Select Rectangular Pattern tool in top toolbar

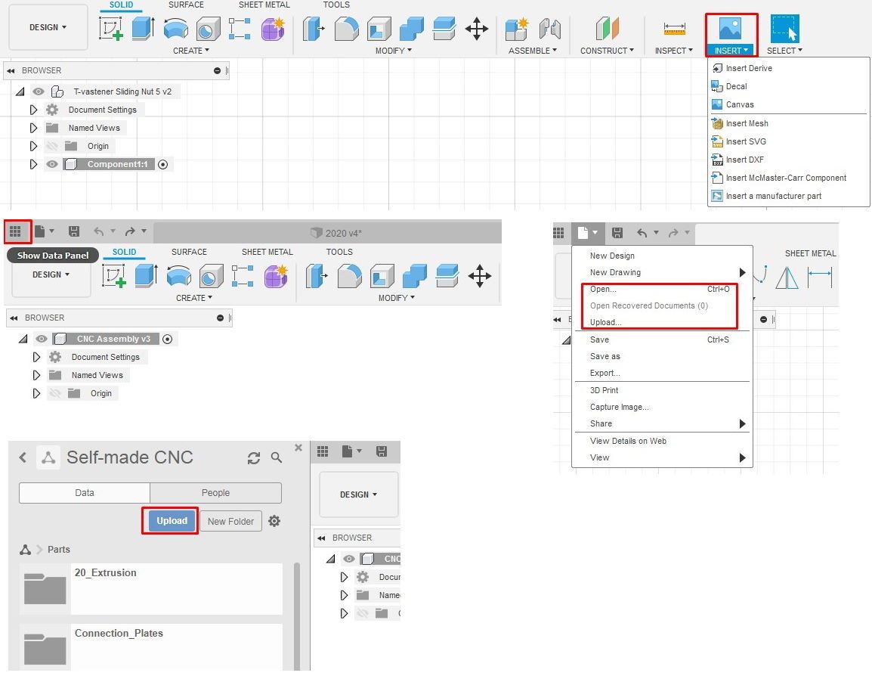pyautogui.click(x=240, y=29)
